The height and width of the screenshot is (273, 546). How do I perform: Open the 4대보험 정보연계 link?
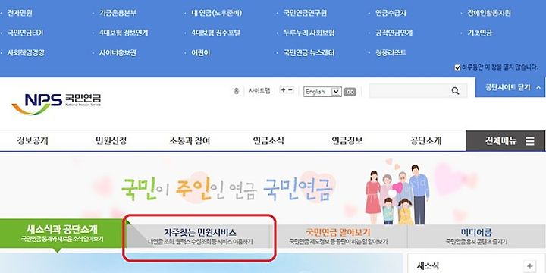coord(124,33)
